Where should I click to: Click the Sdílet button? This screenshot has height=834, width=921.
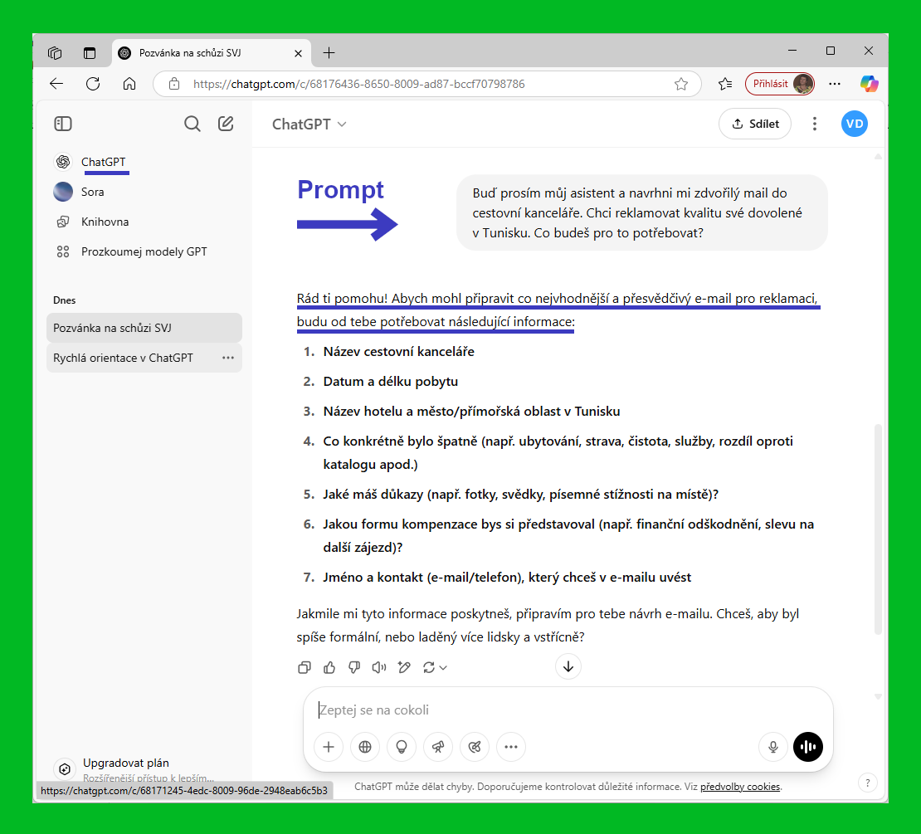tap(755, 124)
